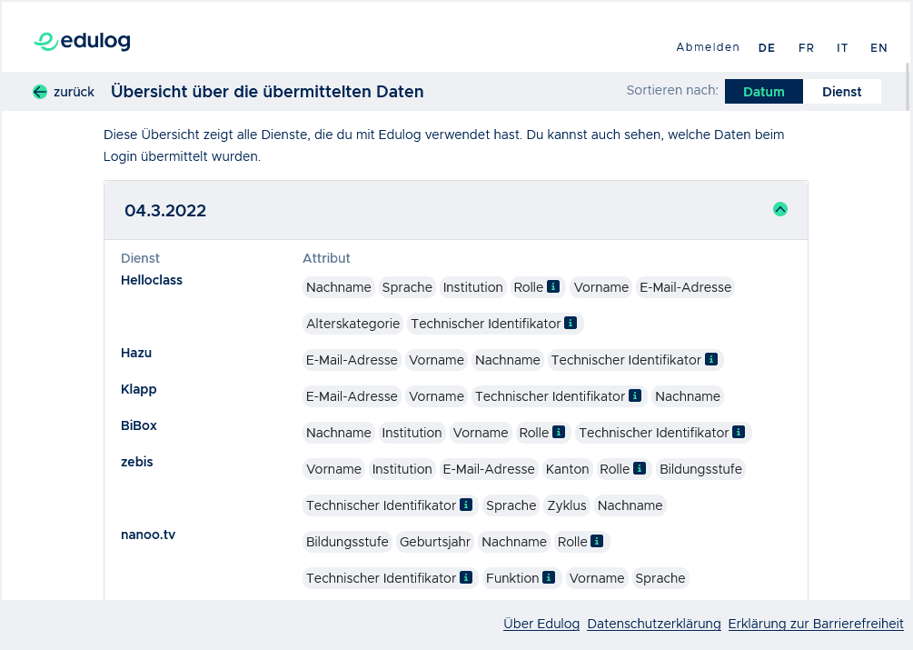The image size is (913, 650).
Task: Click Hazu E-Mail-Adresse attribute chip
Action: tap(352, 360)
